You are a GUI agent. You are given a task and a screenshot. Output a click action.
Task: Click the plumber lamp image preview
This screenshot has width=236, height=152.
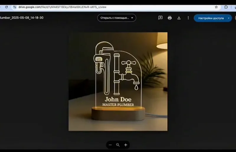tap(118, 82)
